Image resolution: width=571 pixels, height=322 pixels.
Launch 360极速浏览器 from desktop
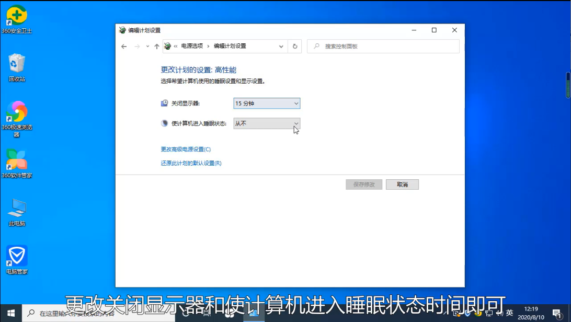pos(17,112)
